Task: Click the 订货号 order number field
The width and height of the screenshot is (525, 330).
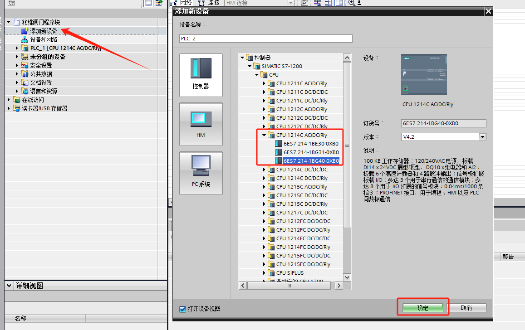Action: (444, 123)
